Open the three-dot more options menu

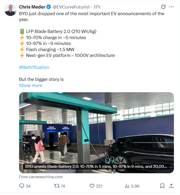pyautogui.click(x=171, y=7)
